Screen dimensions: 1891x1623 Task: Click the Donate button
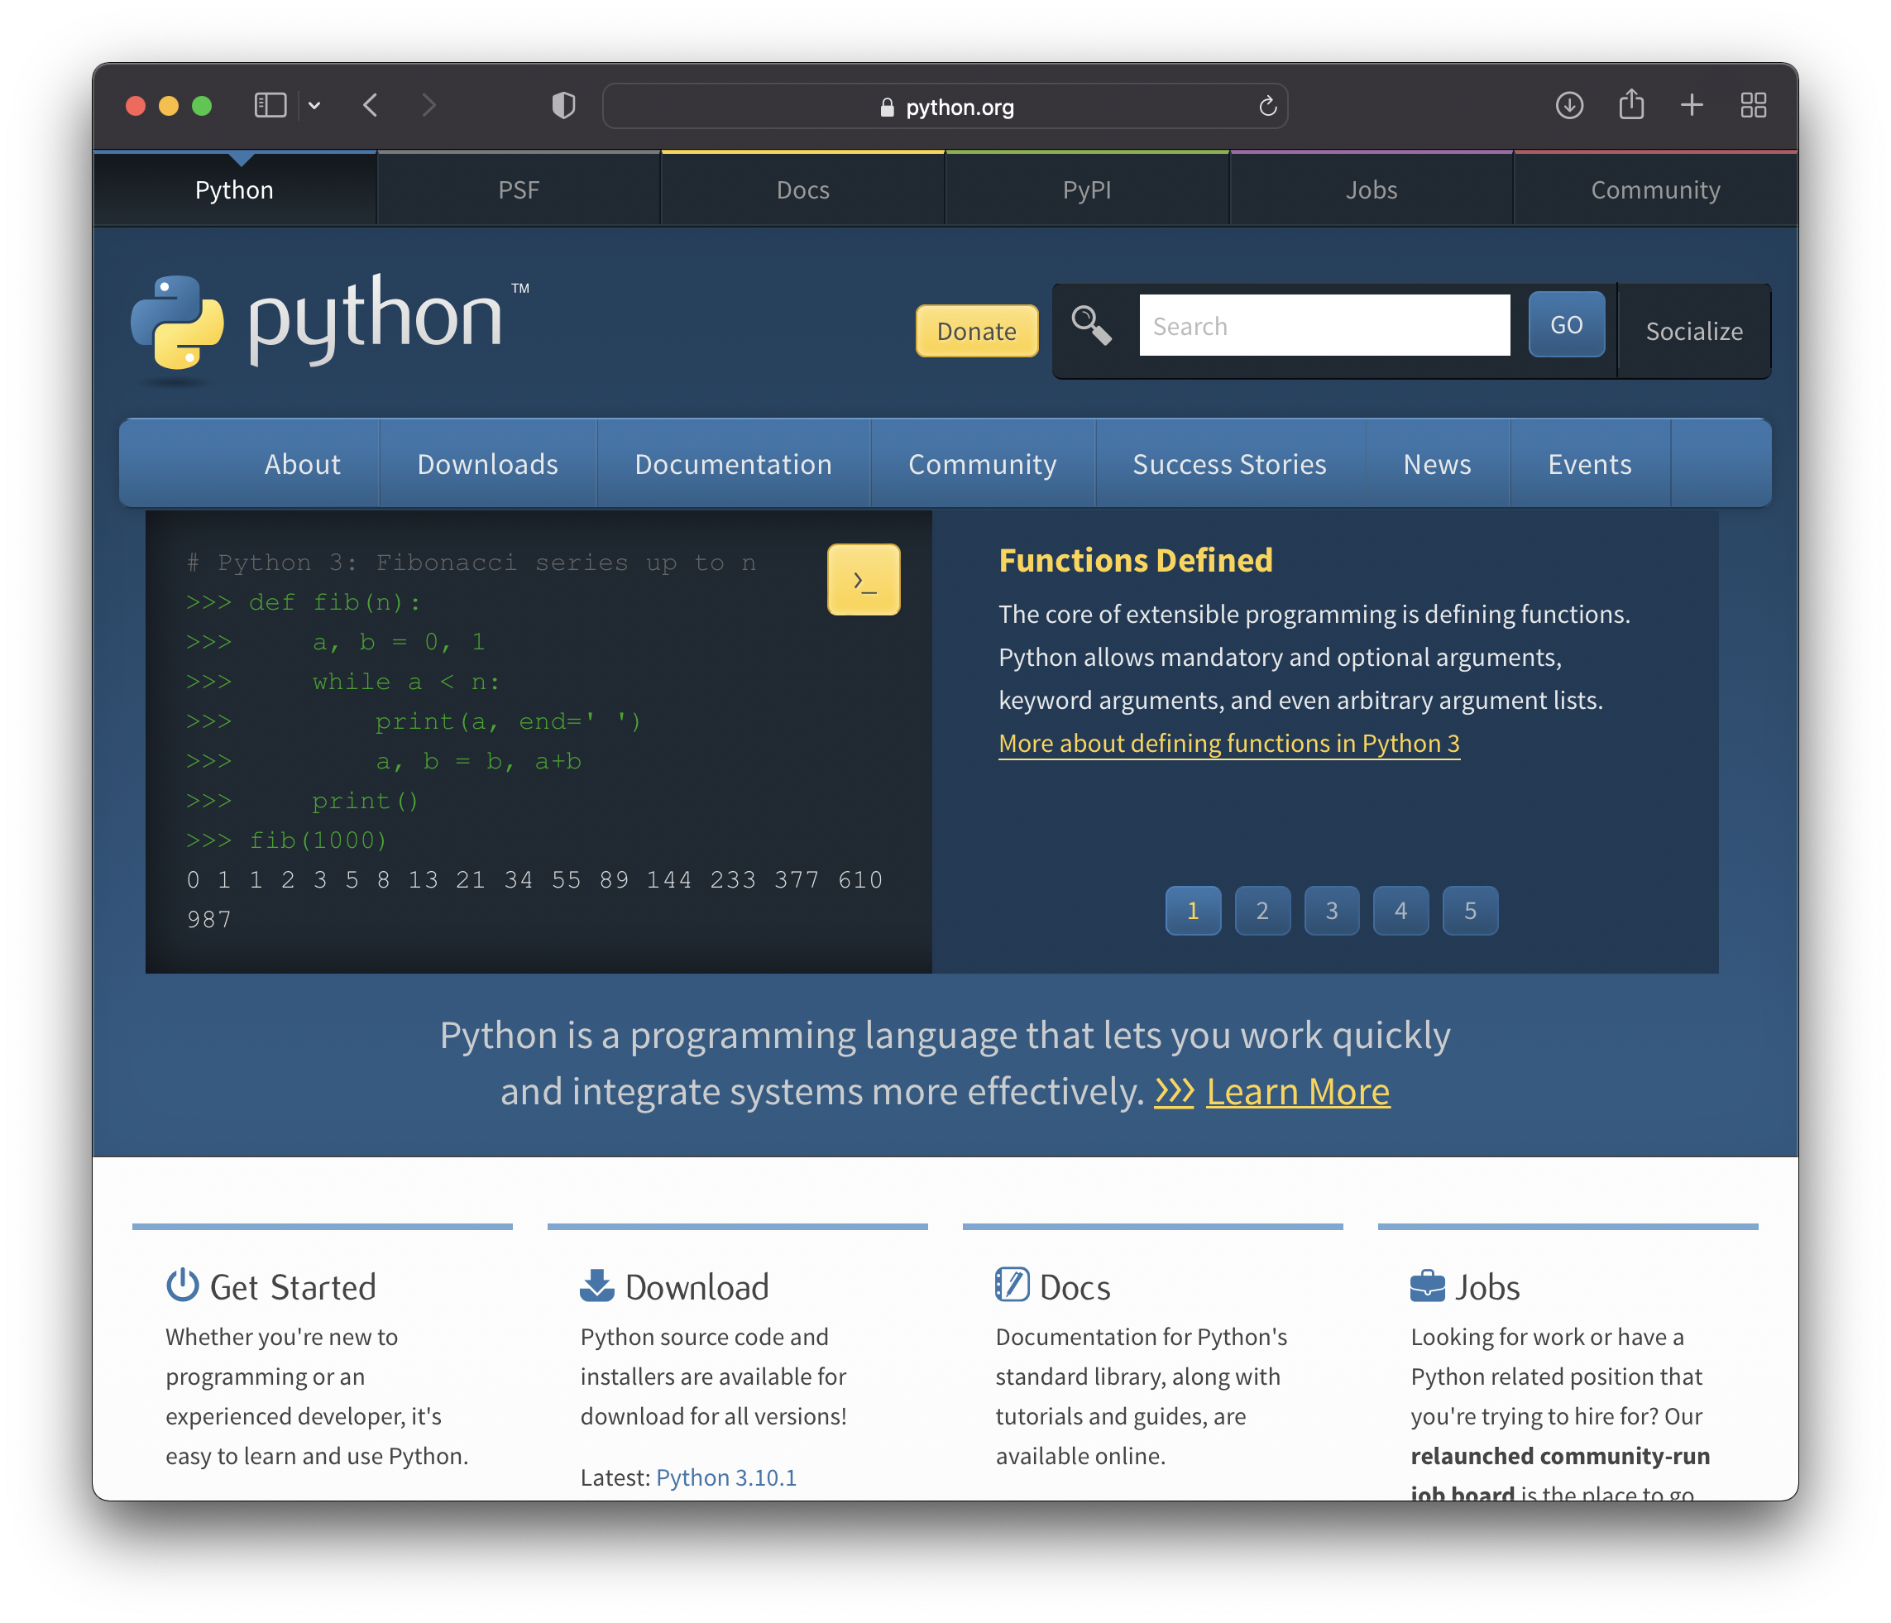coord(976,330)
